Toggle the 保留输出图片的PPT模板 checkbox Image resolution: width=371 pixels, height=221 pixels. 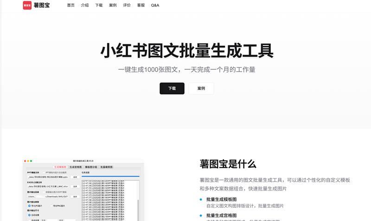(44, 192)
